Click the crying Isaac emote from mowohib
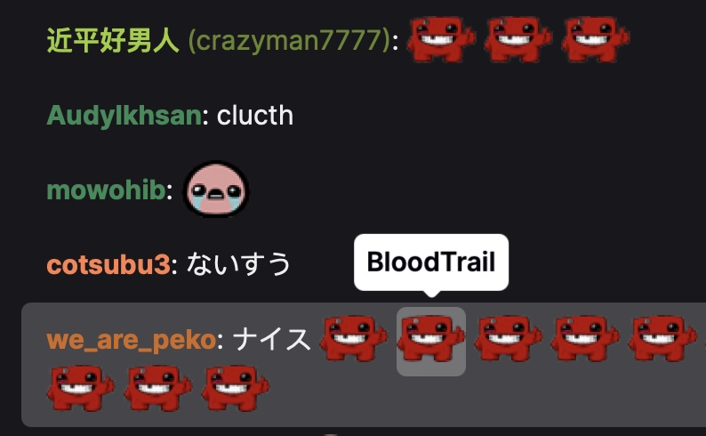Image resolution: width=706 pixels, height=436 pixels. tap(216, 190)
